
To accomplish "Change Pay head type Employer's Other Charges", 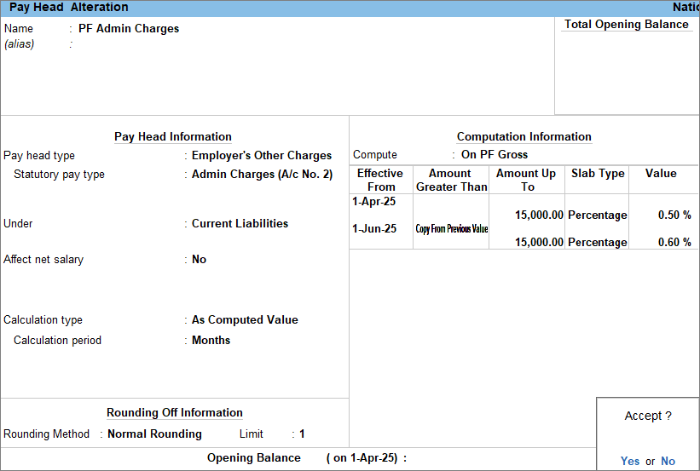I will click(x=261, y=156).
